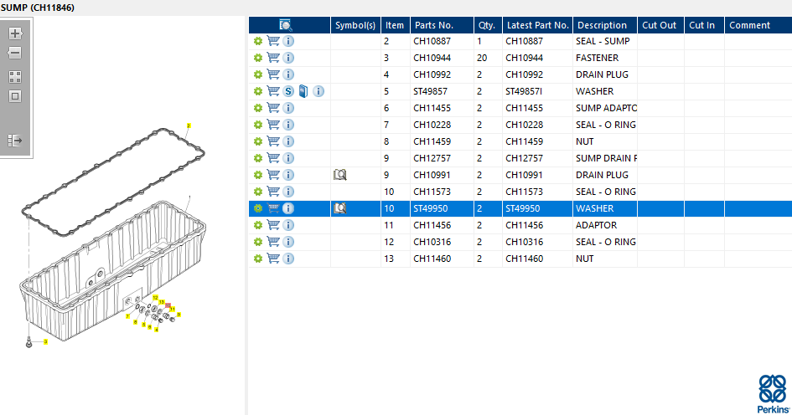Show info for CH11460 NUT
792x415 pixels.
[288, 259]
